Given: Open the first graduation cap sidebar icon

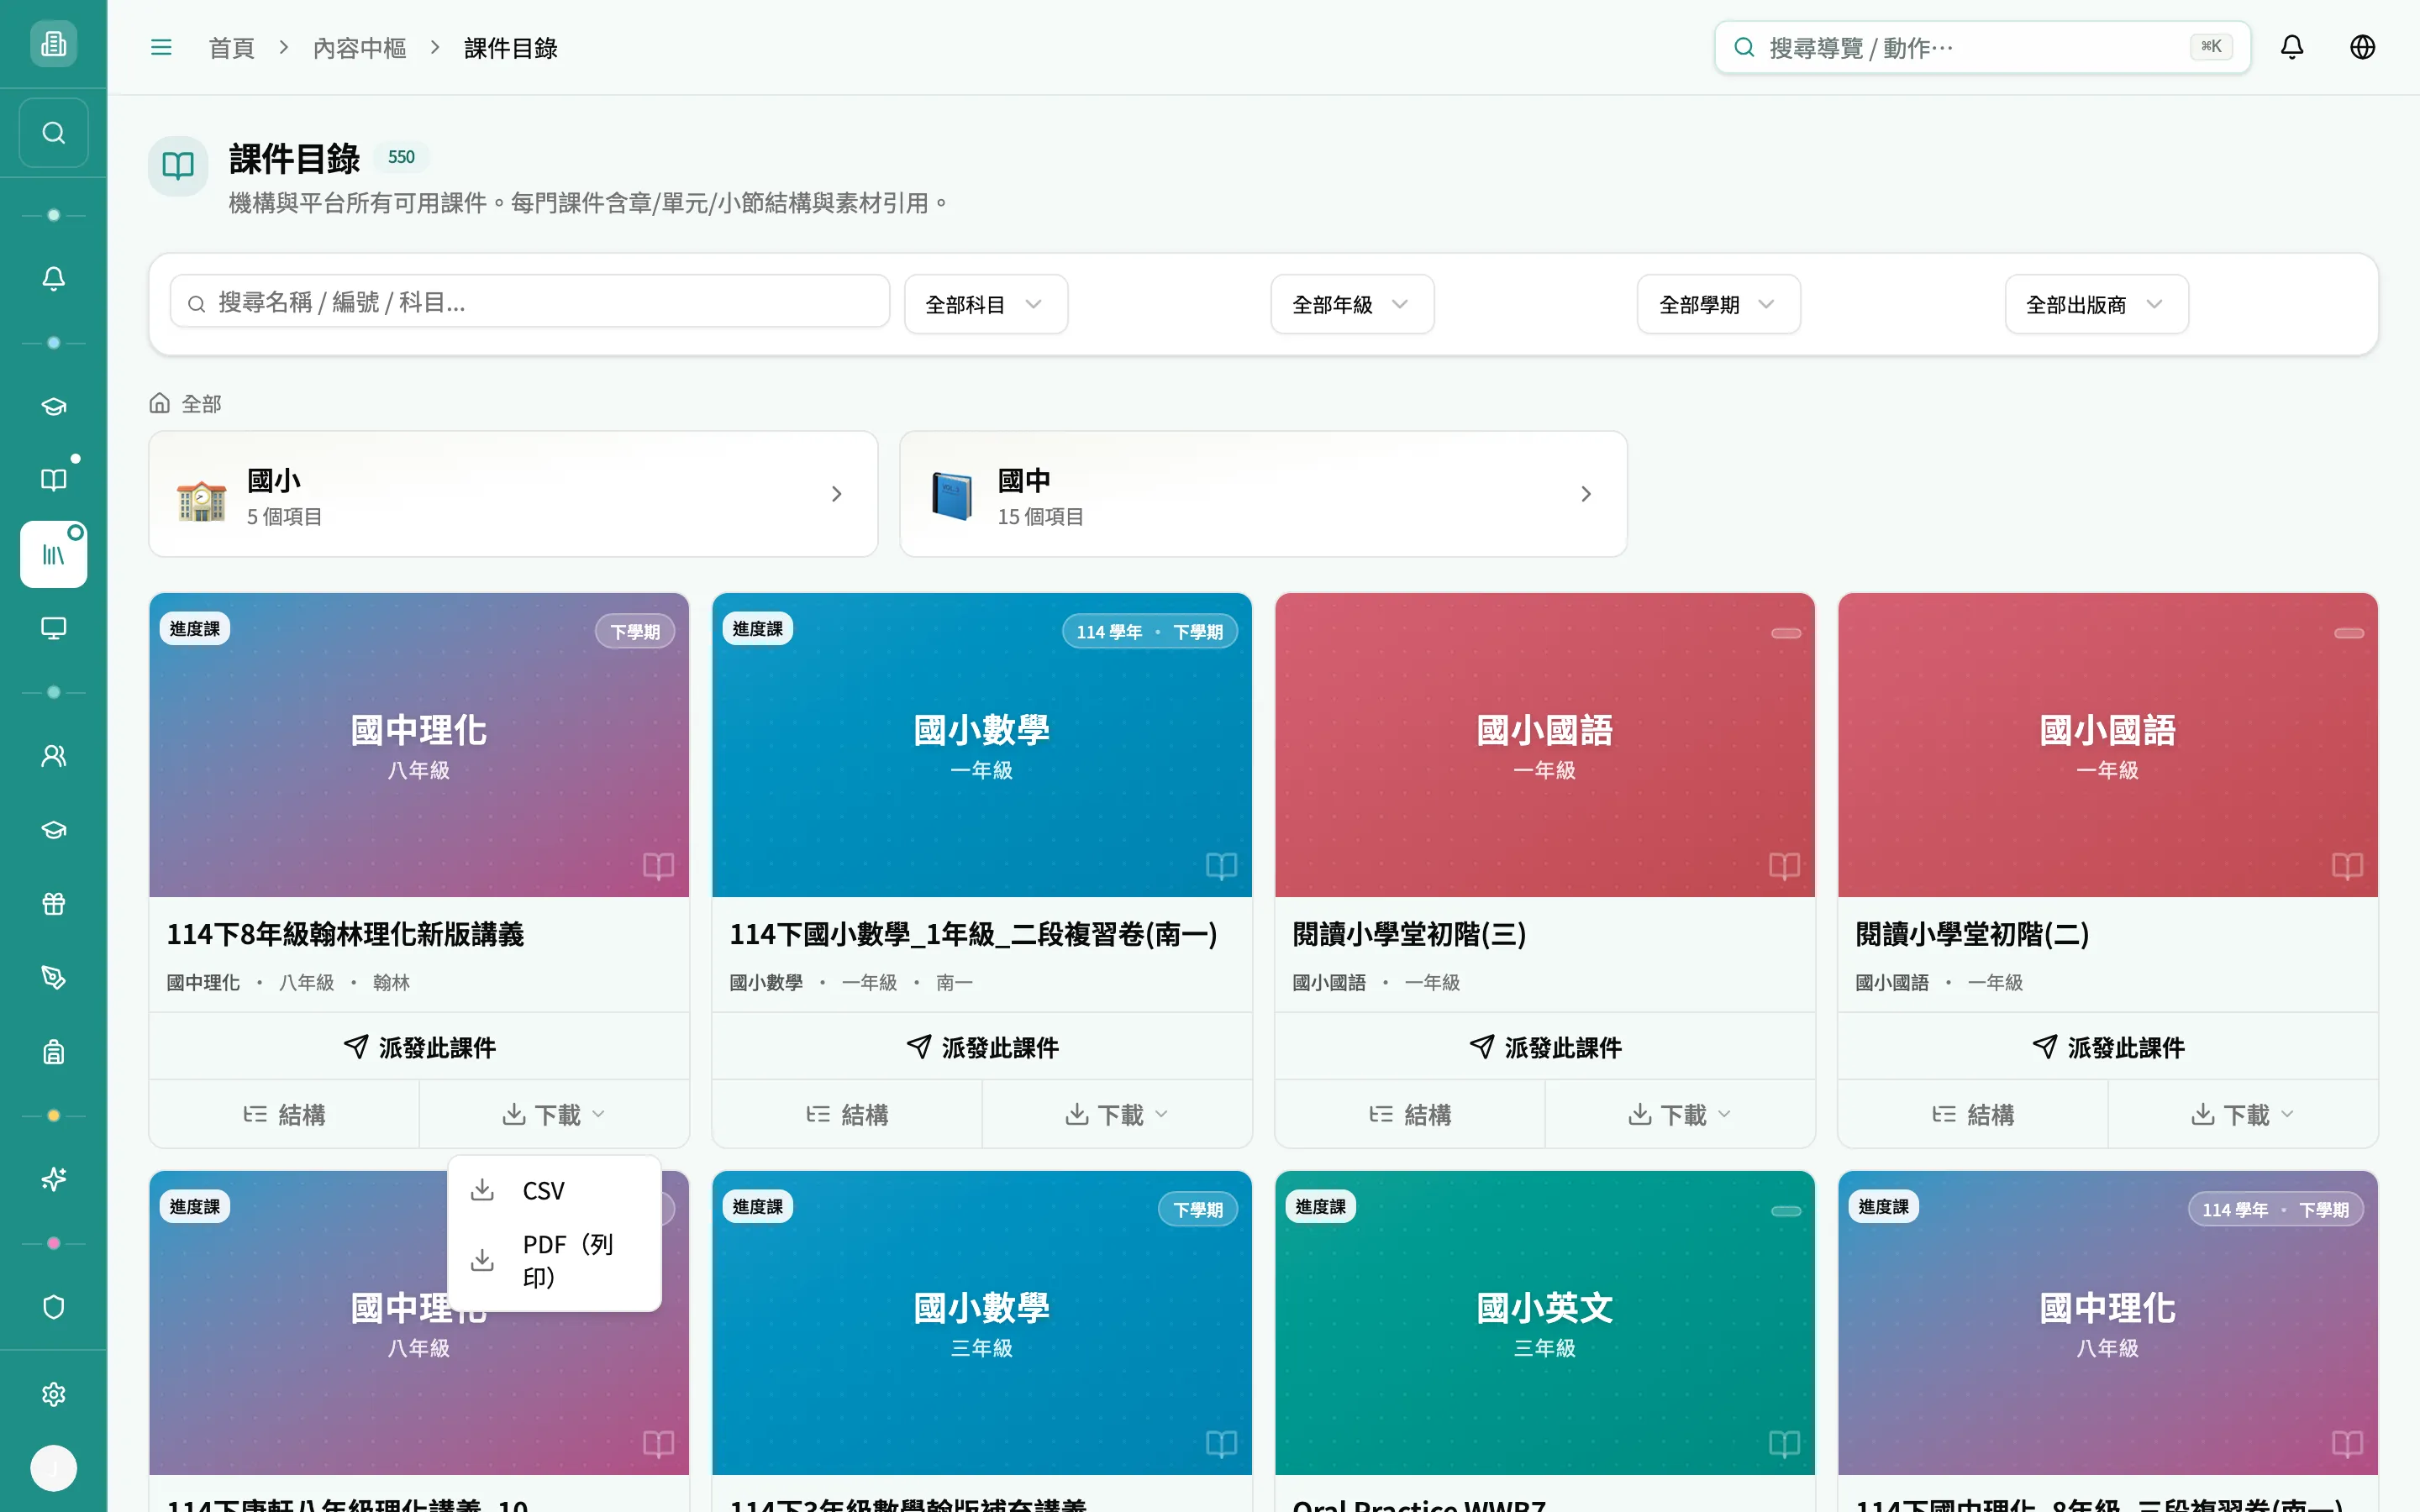Looking at the screenshot, I should pyautogui.click(x=54, y=406).
